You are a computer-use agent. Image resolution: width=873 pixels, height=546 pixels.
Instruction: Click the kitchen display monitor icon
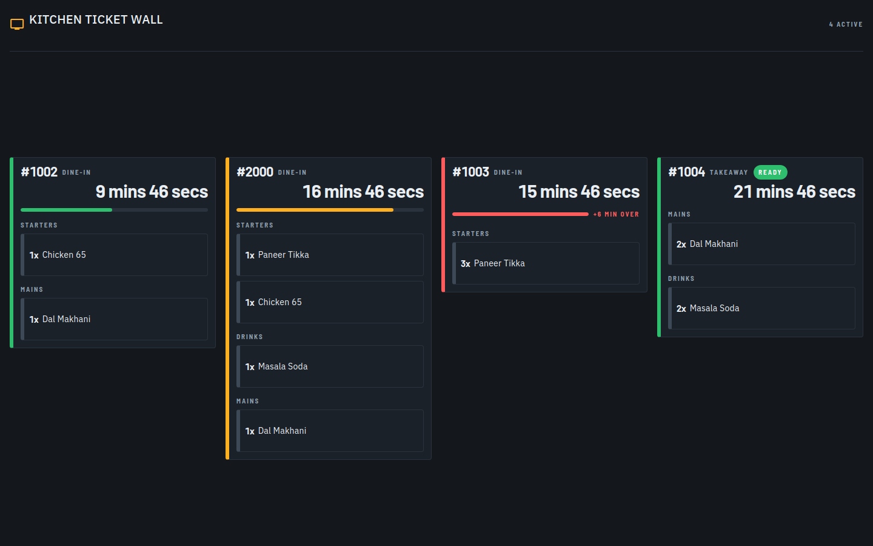(x=17, y=24)
